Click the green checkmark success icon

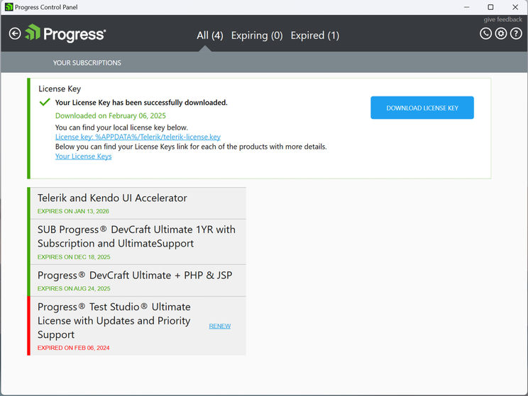click(x=45, y=102)
